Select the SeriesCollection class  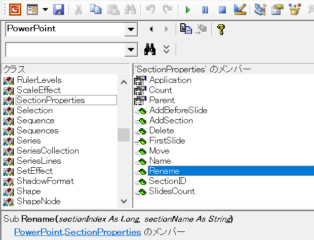pyautogui.click(x=48, y=151)
